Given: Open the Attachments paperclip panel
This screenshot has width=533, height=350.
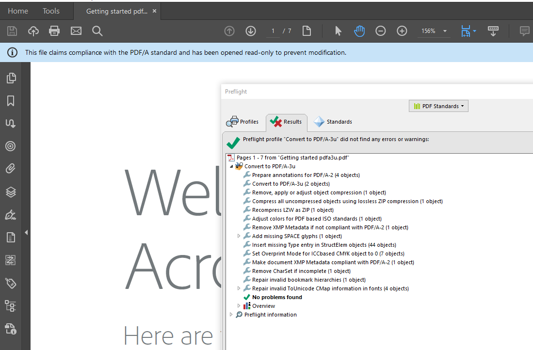Looking at the screenshot, I should coord(11,169).
